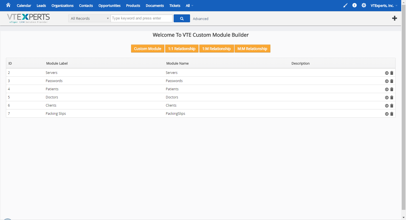Select the Patients module label cell
Screen dimensions: 406x220
[52, 89]
